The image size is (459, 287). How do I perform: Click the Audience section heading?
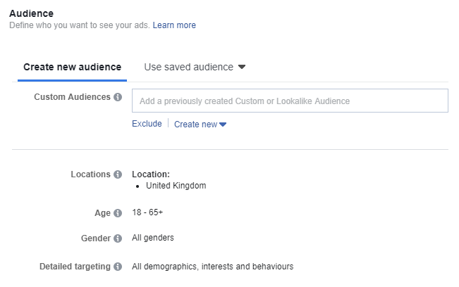(31, 13)
